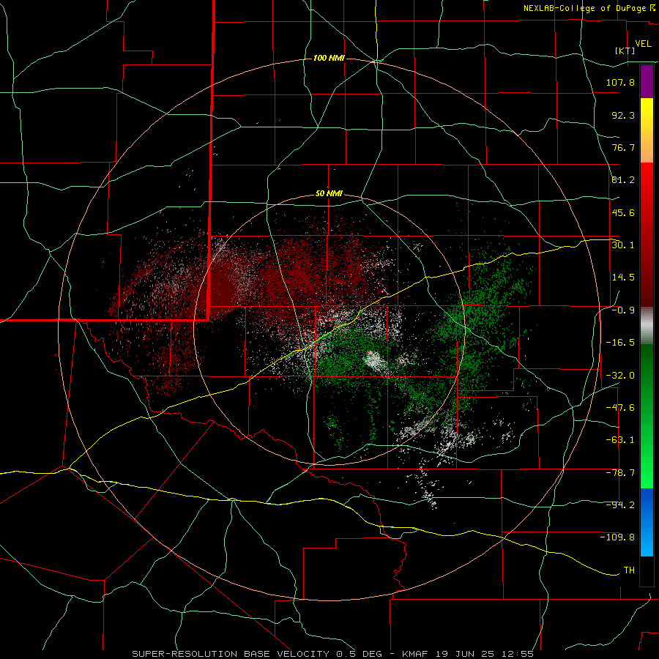Screen dimensions: 659x659
Task: Pick the green segment of the velocity scale
Action: pos(647,416)
